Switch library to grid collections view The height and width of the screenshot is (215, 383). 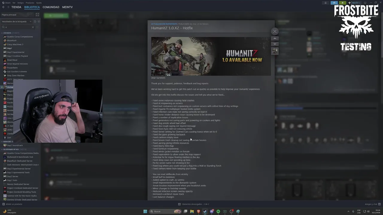(37, 15)
